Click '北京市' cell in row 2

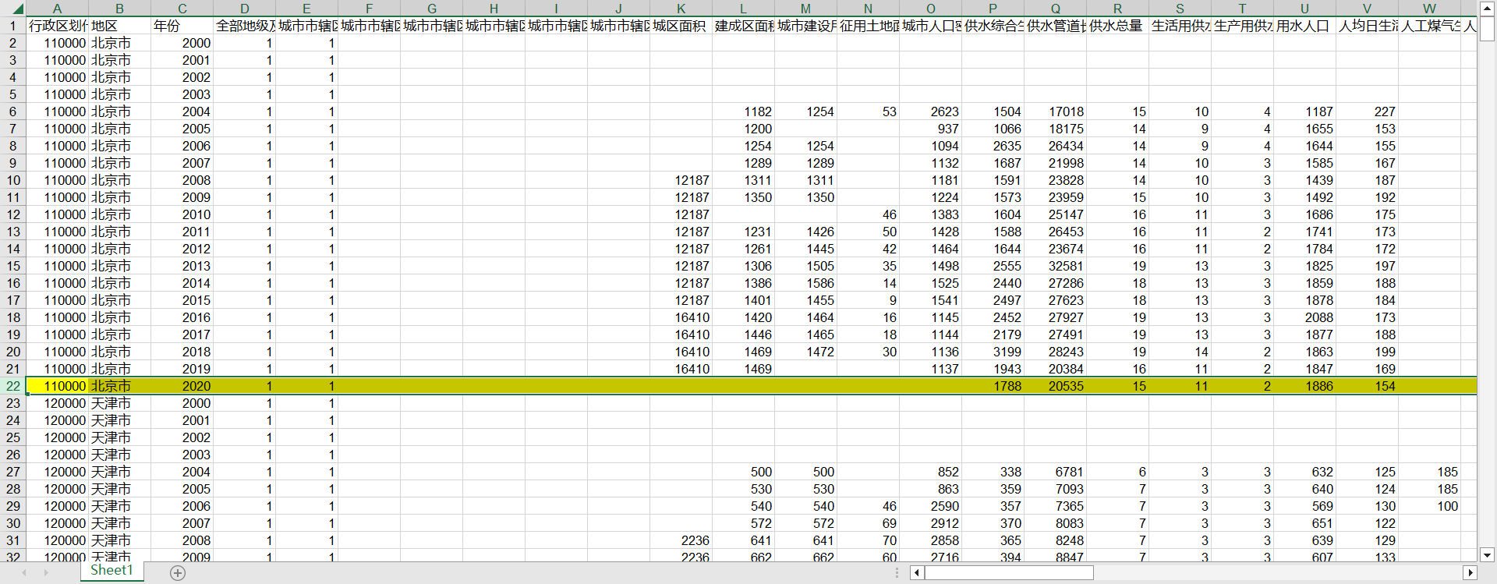pos(119,43)
